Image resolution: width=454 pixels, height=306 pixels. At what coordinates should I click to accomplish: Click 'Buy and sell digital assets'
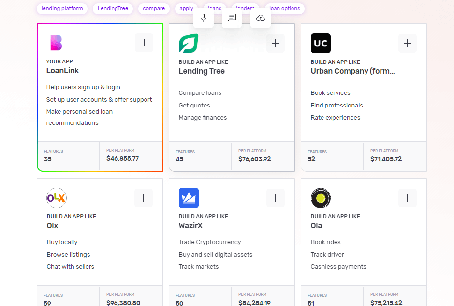216,254
